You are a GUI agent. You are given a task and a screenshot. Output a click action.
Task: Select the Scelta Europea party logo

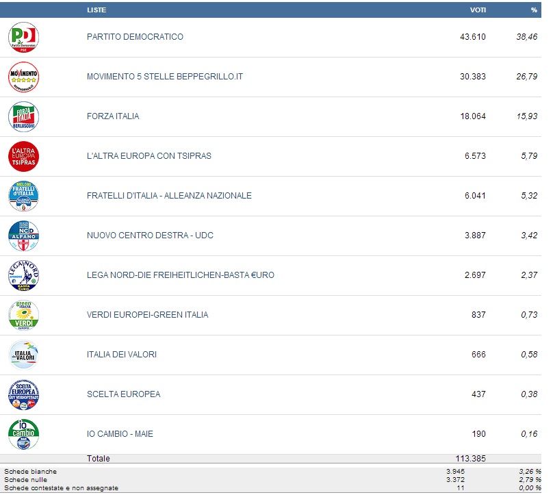tap(23, 394)
